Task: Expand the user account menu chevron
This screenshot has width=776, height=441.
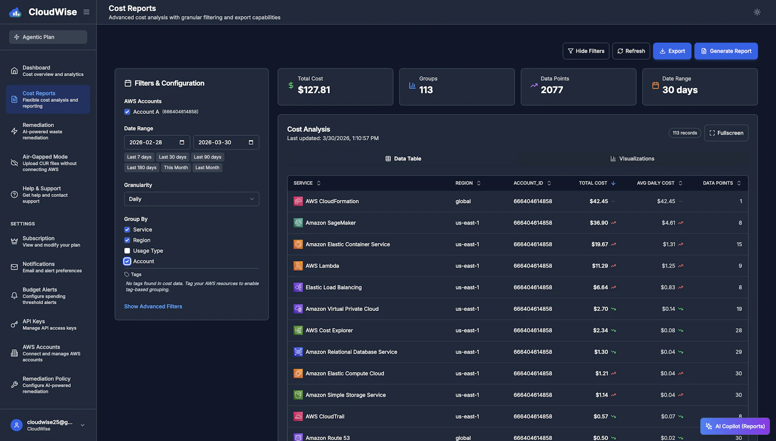Action: click(82, 425)
